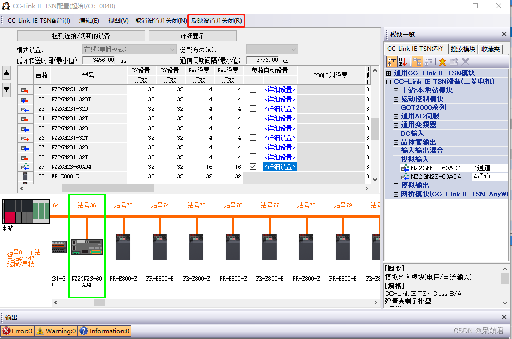The image size is (512, 339).
Task: Select FR-E800-E inverter image at 站号74
Action: pos(160,246)
